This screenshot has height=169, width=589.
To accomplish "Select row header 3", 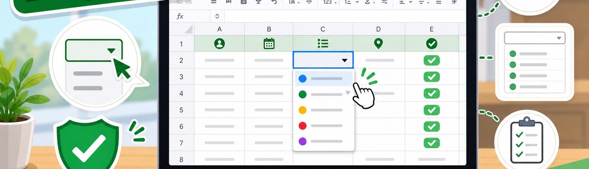I will click(181, 77).
